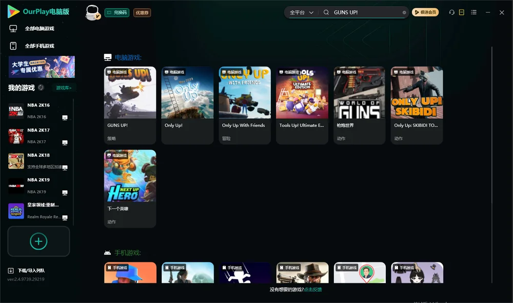This screenshot has width=513, height=303.
Task: Select NBA 2K18 in my games
Action: [x=38, y=161]
